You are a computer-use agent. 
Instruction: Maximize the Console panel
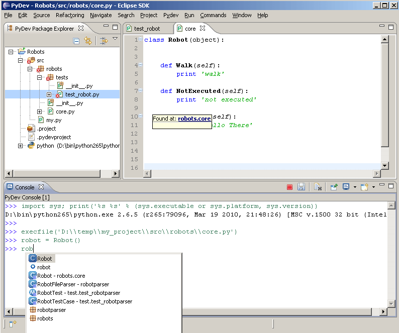point(391,186)
